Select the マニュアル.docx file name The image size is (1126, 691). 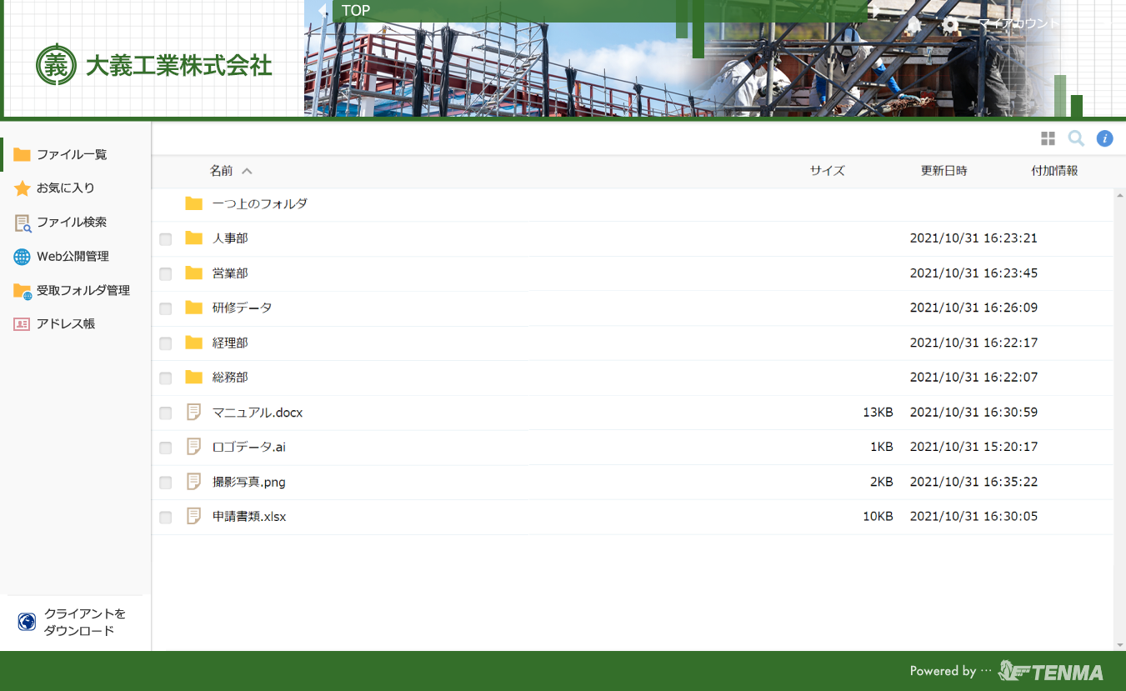pos(258,413)
